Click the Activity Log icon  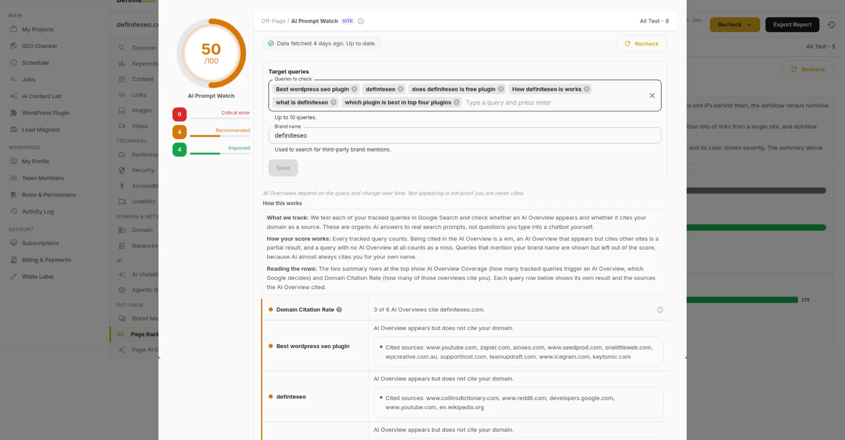(14, 211)
